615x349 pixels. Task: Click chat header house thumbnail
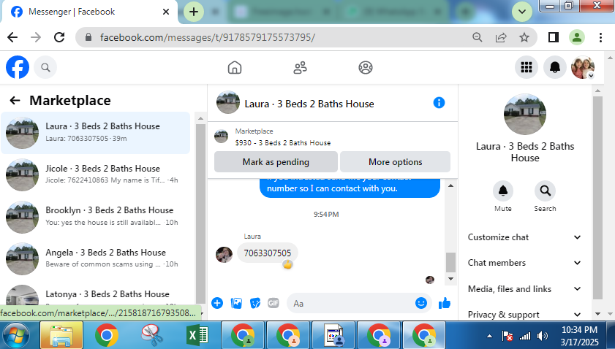pyautogui.click(x=228, y=103)
